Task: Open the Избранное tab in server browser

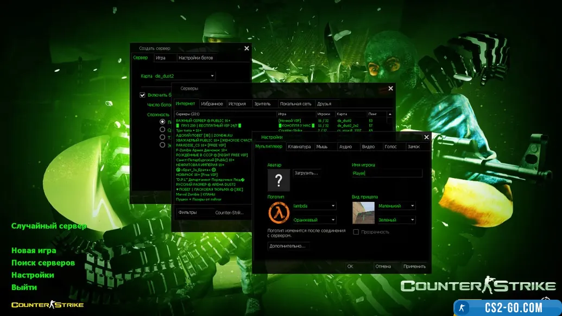Action: [x=212, y=104]
